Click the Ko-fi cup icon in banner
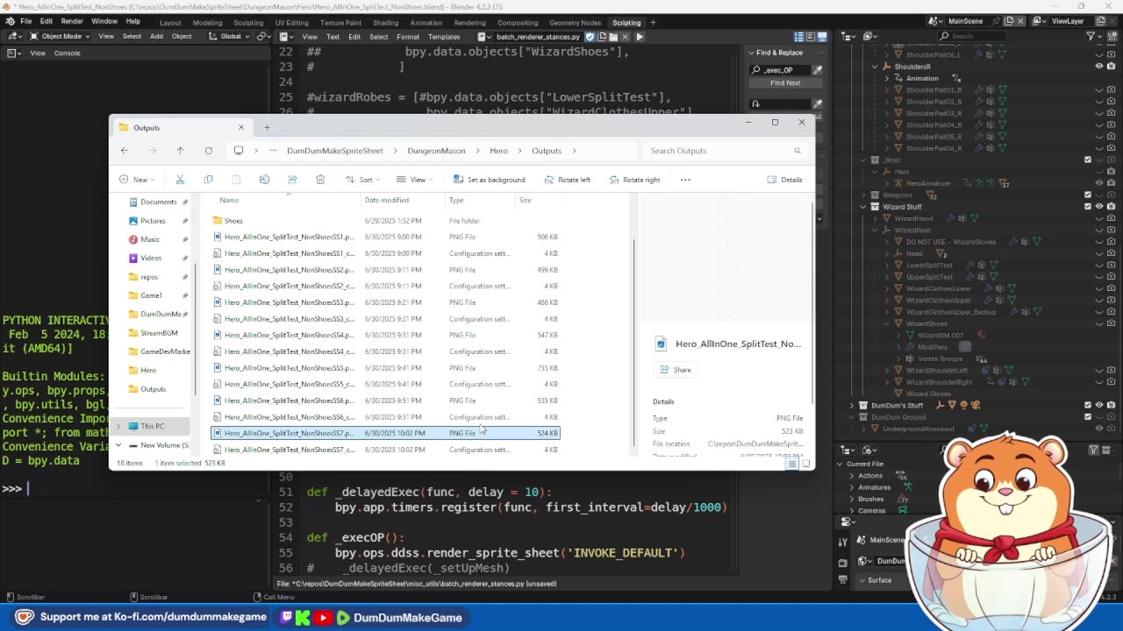The height and width of the screenshot is (631, 1123). click(25, 617)
